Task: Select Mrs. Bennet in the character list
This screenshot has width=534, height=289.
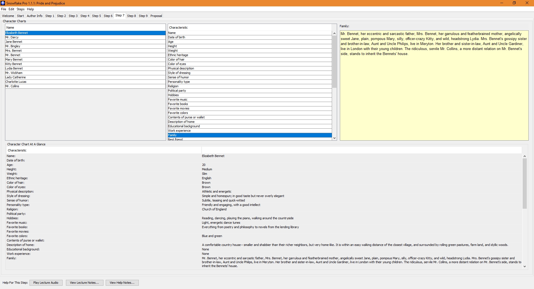Action: pos(85,51)
